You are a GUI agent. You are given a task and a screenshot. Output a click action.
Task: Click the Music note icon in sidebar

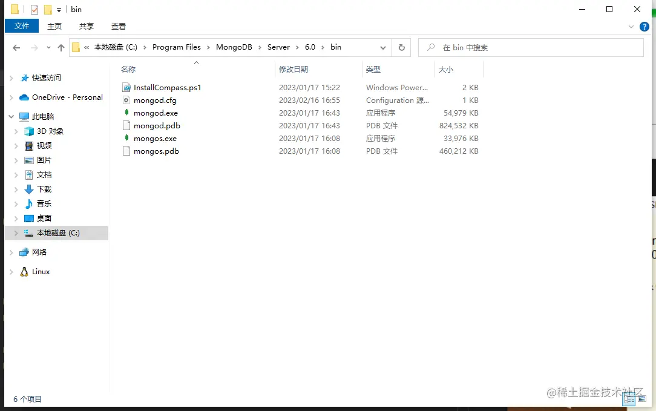click(29, 204)
